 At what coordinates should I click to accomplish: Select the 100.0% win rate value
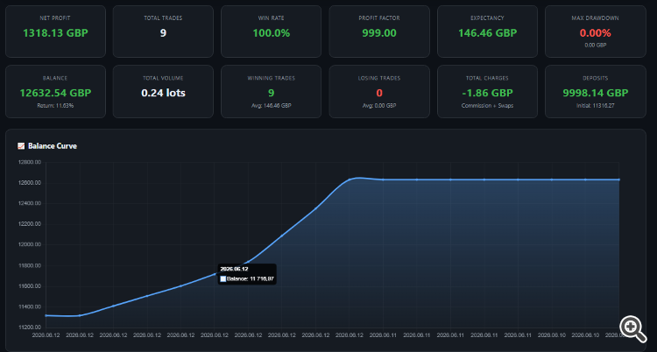tap(271, 32)
